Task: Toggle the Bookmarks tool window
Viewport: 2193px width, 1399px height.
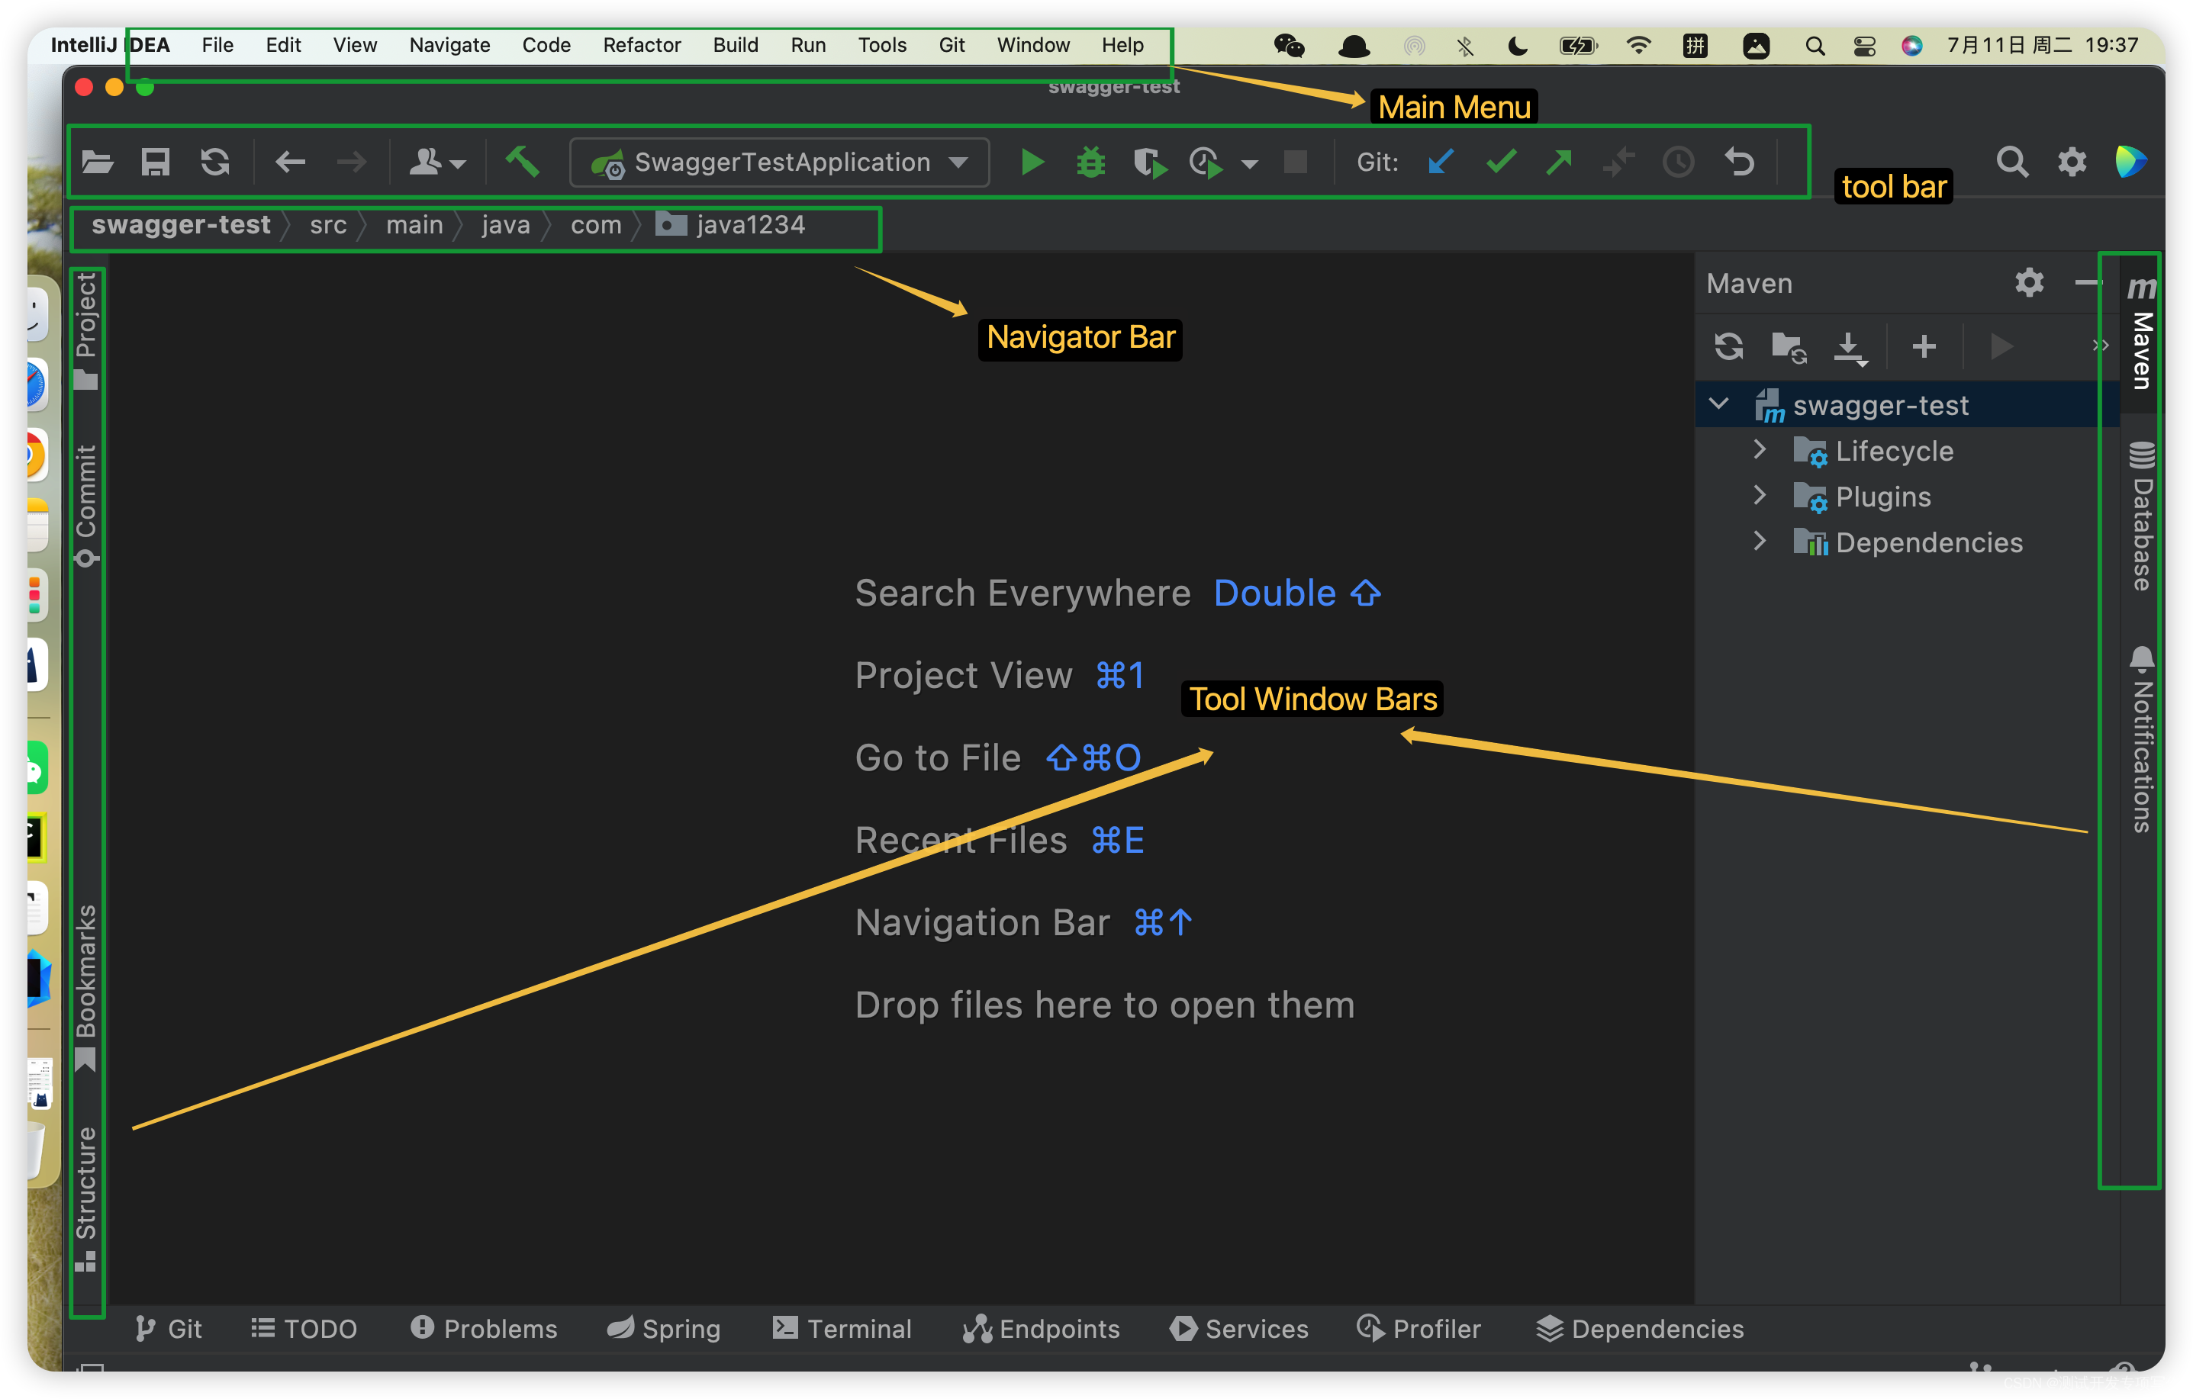Action: pos(85,989)
